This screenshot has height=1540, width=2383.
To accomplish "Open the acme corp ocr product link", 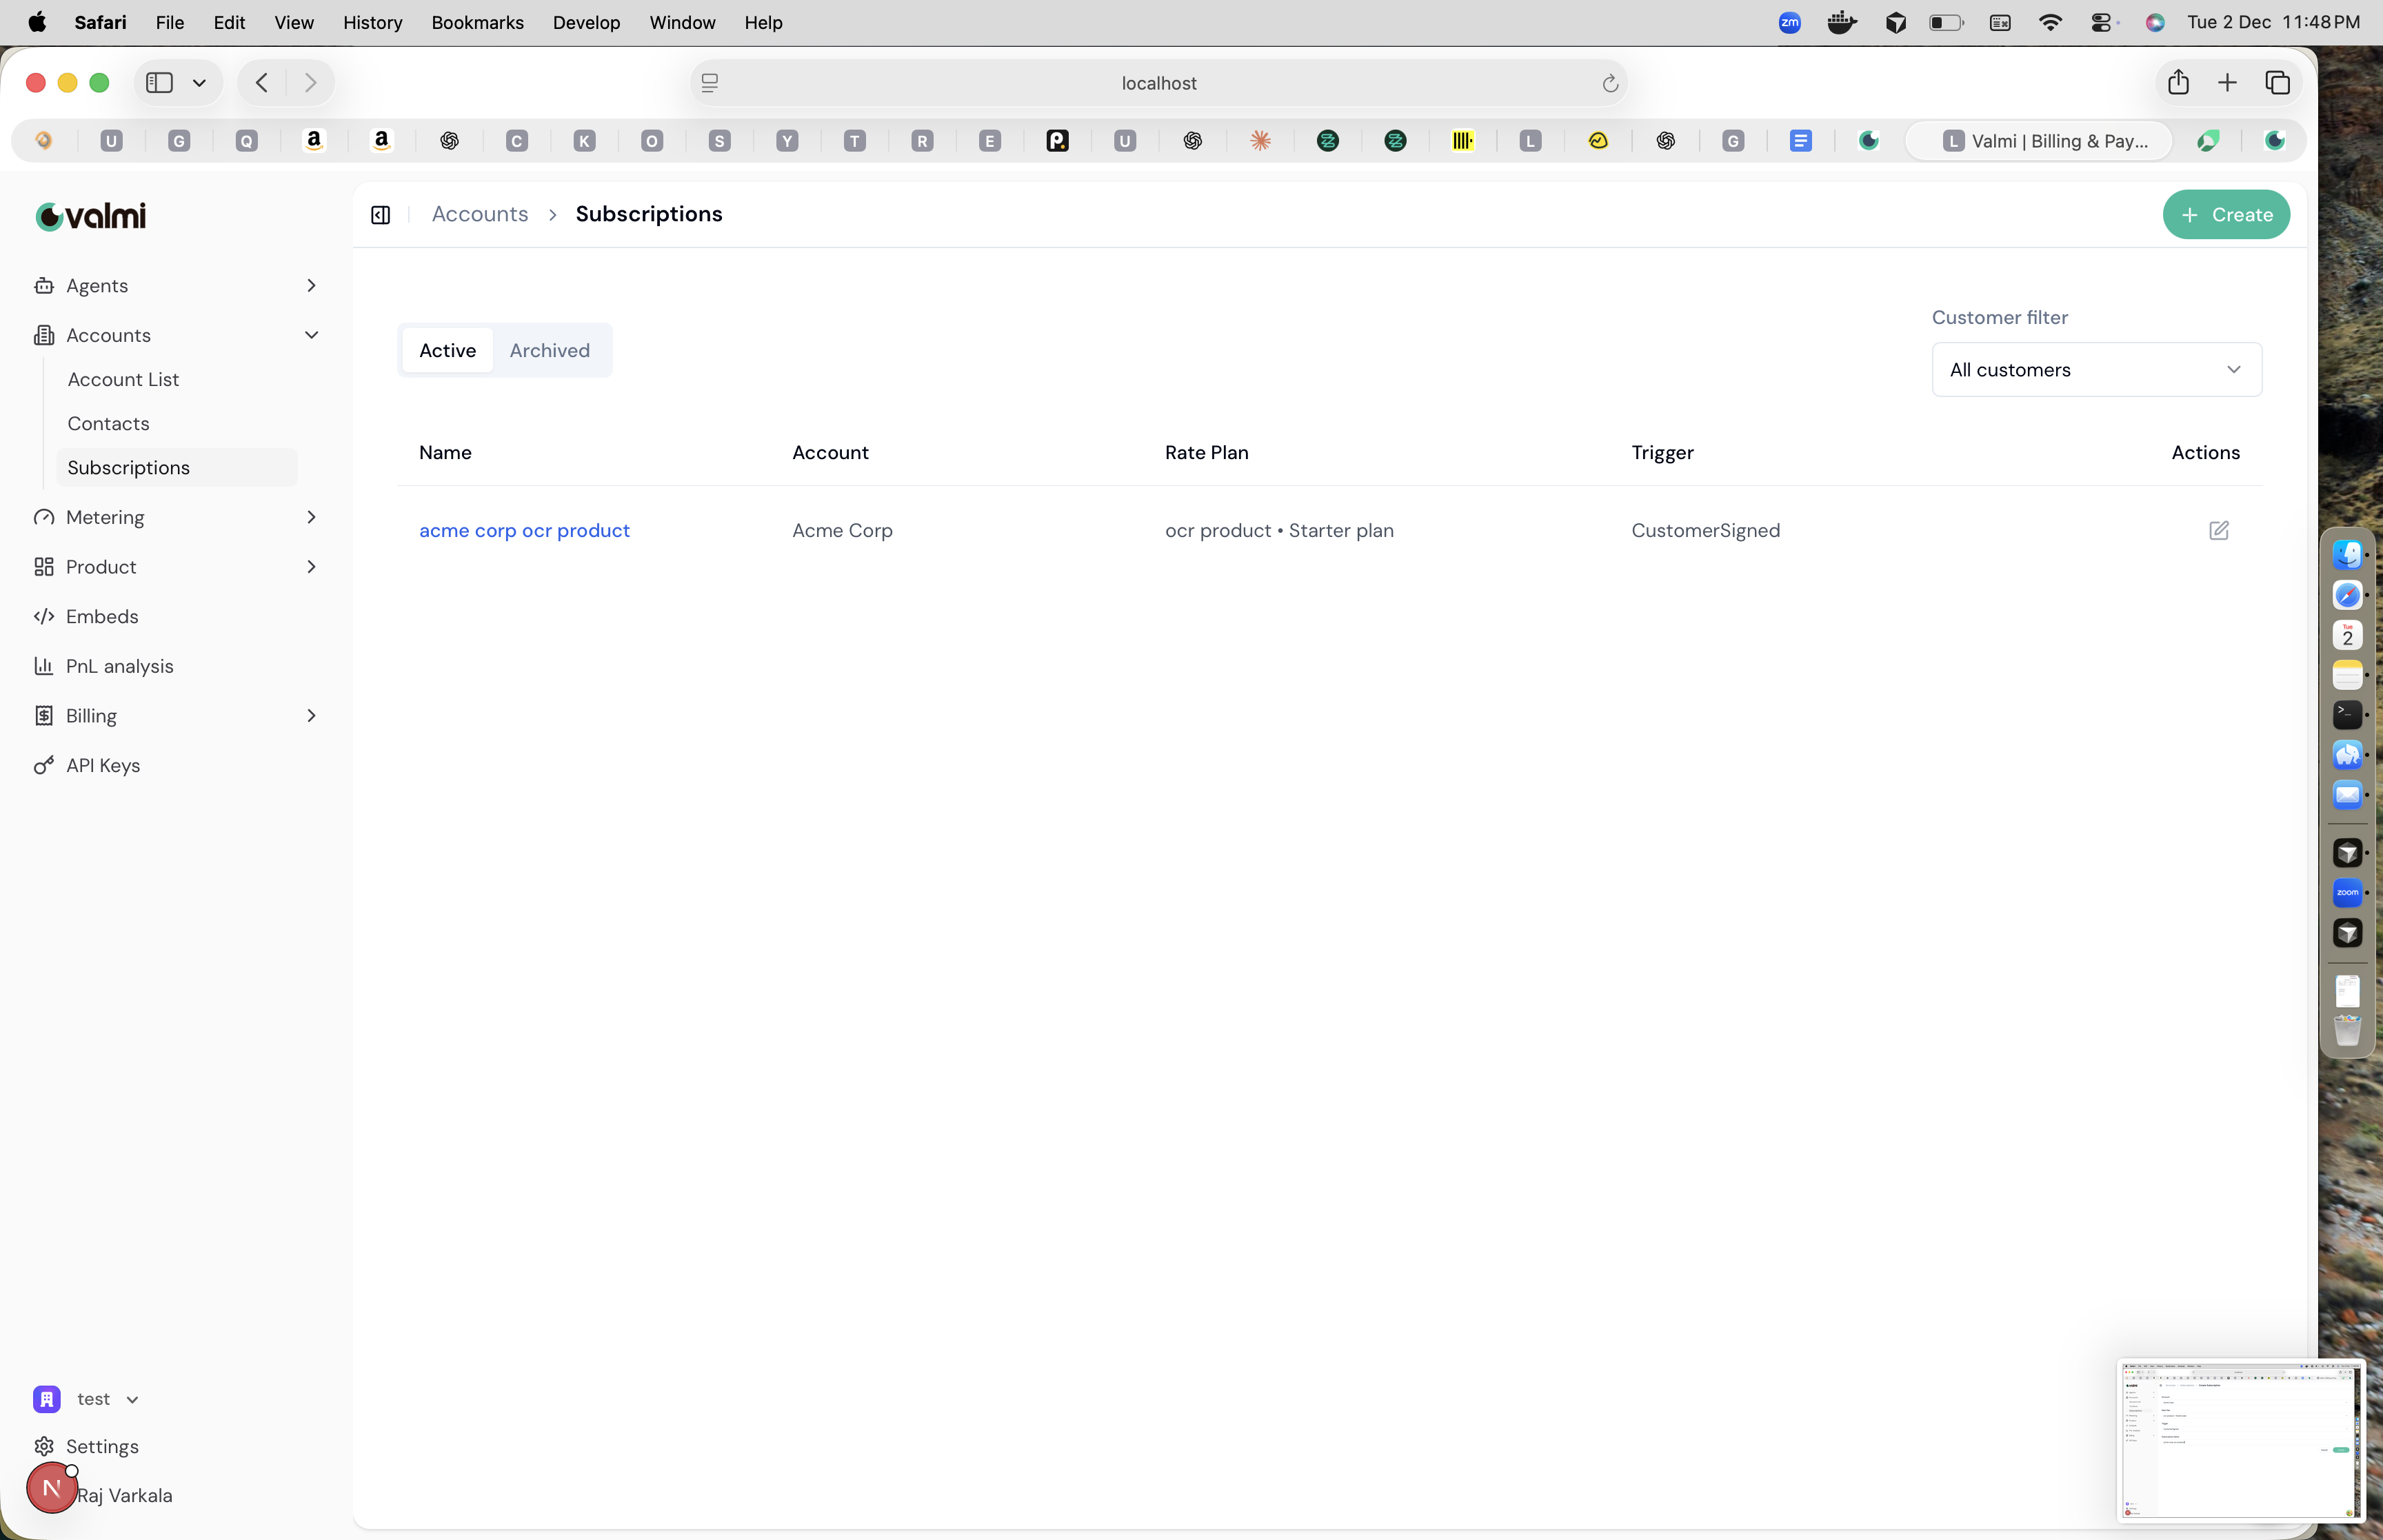I will [525, 530].
